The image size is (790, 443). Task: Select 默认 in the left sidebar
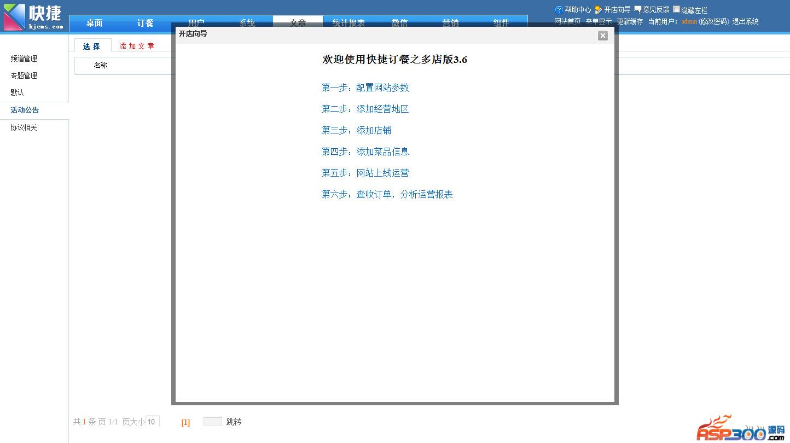(18, 92)
